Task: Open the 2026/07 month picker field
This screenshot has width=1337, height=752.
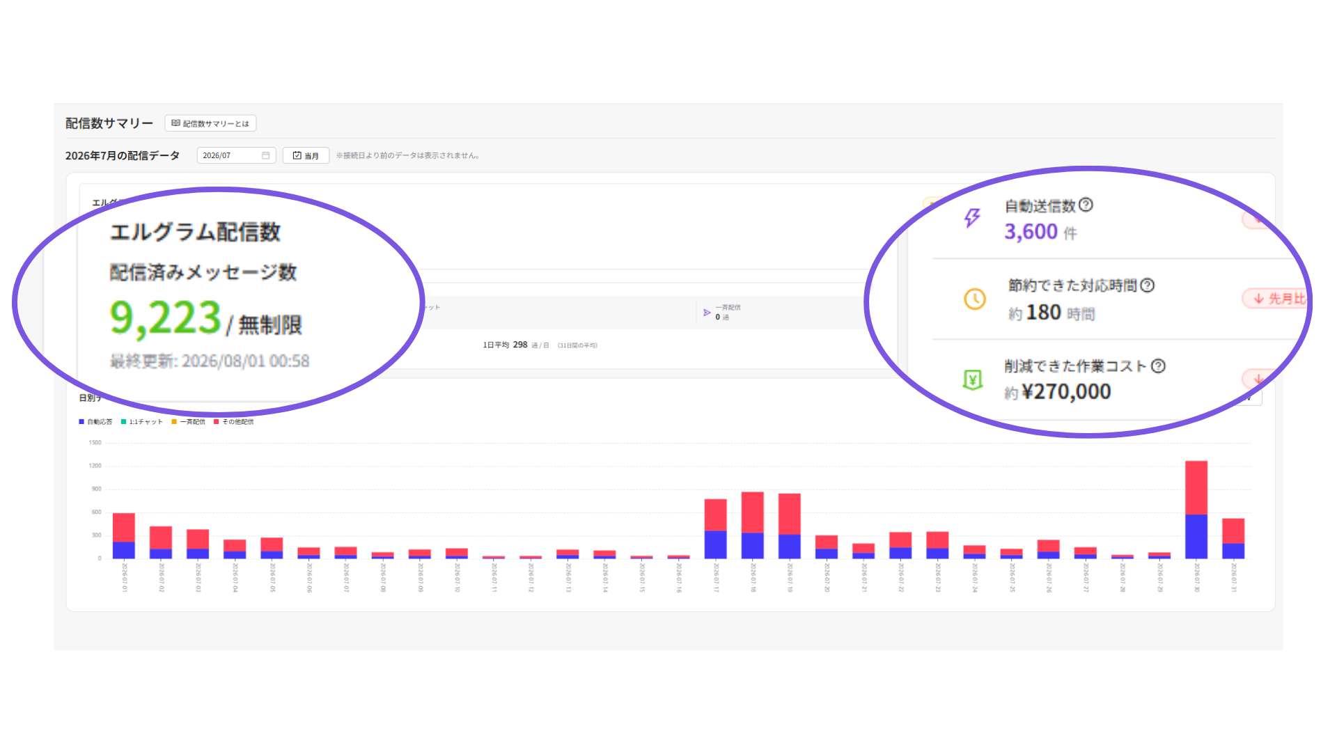Action: click(236, 155)
